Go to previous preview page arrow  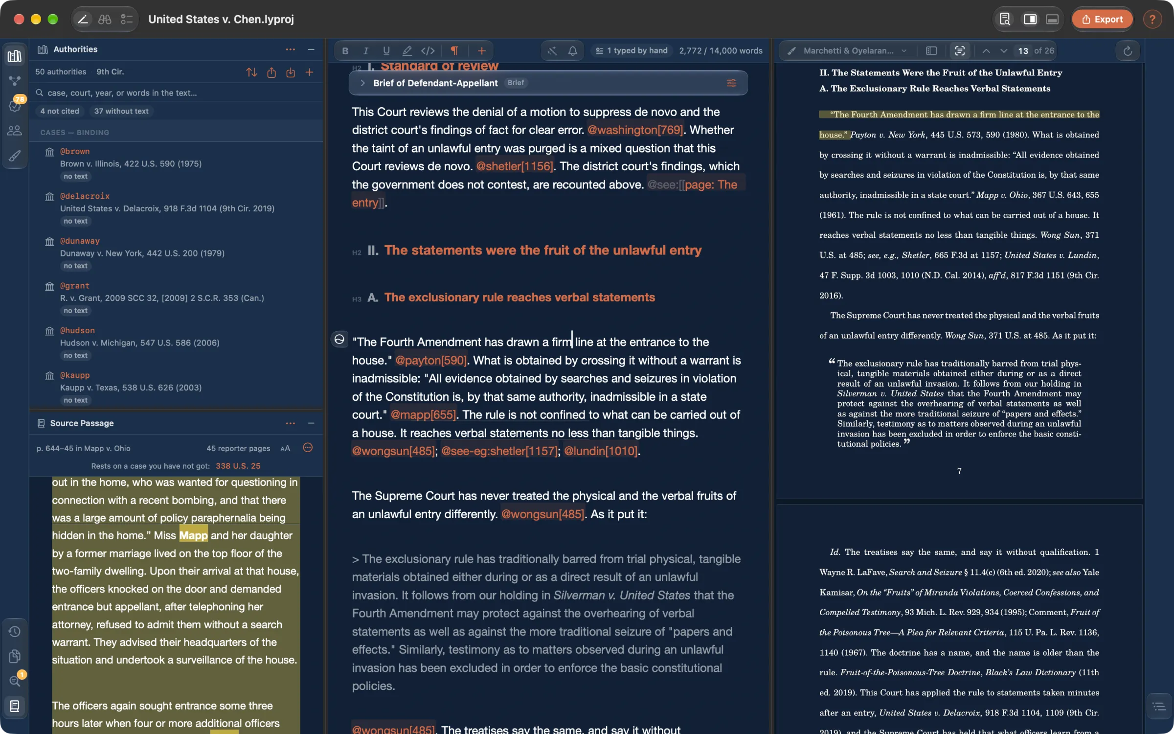point(986,50)
